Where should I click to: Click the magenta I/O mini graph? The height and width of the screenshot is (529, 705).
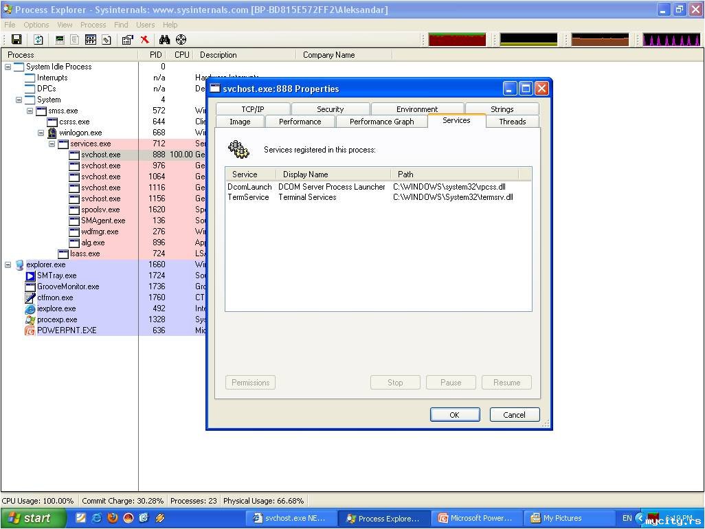671,40
